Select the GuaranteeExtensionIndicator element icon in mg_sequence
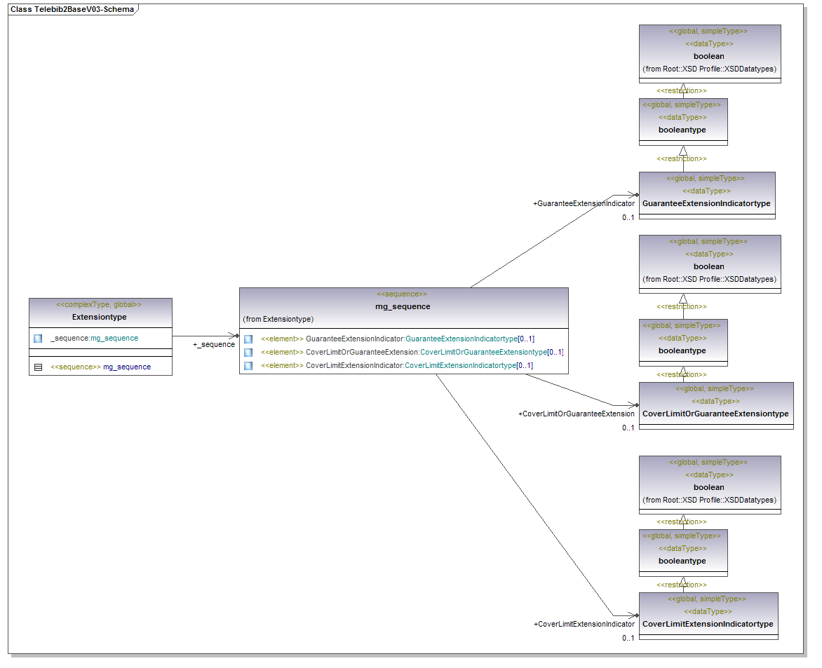822x668 pixels. click(248, 339)
